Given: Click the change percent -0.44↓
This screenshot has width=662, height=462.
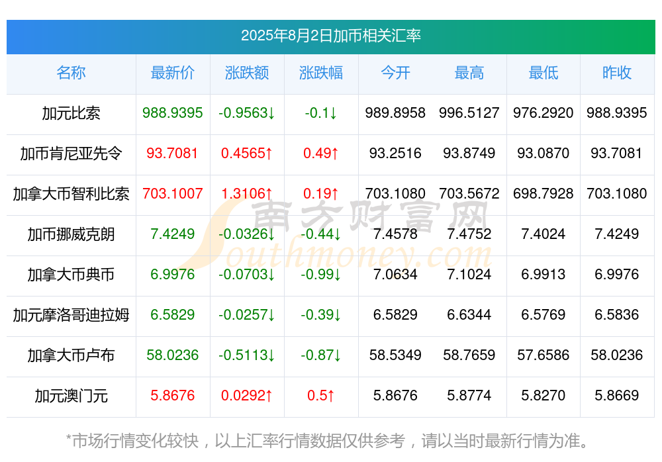Looking at the screenshot, I should tap(321, 234).
